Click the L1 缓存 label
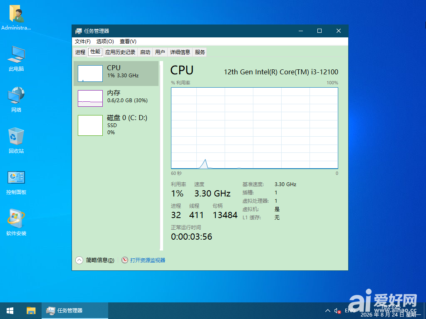Screen dimensions: 426x319 [x=252, y=218]
